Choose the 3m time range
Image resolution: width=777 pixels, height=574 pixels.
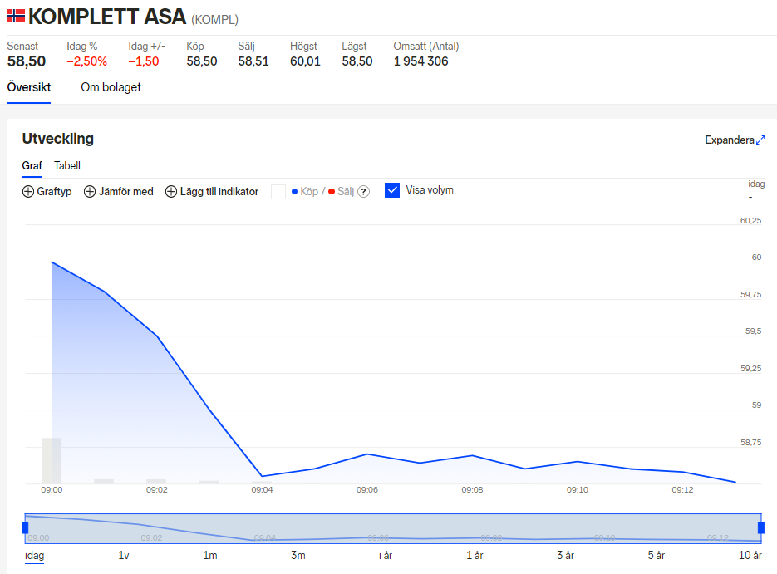coord(298,555)
